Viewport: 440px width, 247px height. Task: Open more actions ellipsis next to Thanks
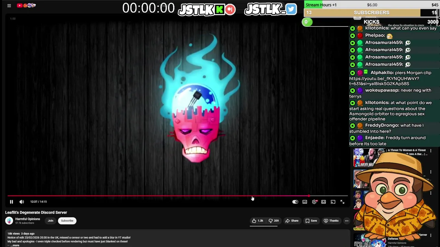click(x=346, y=221)
